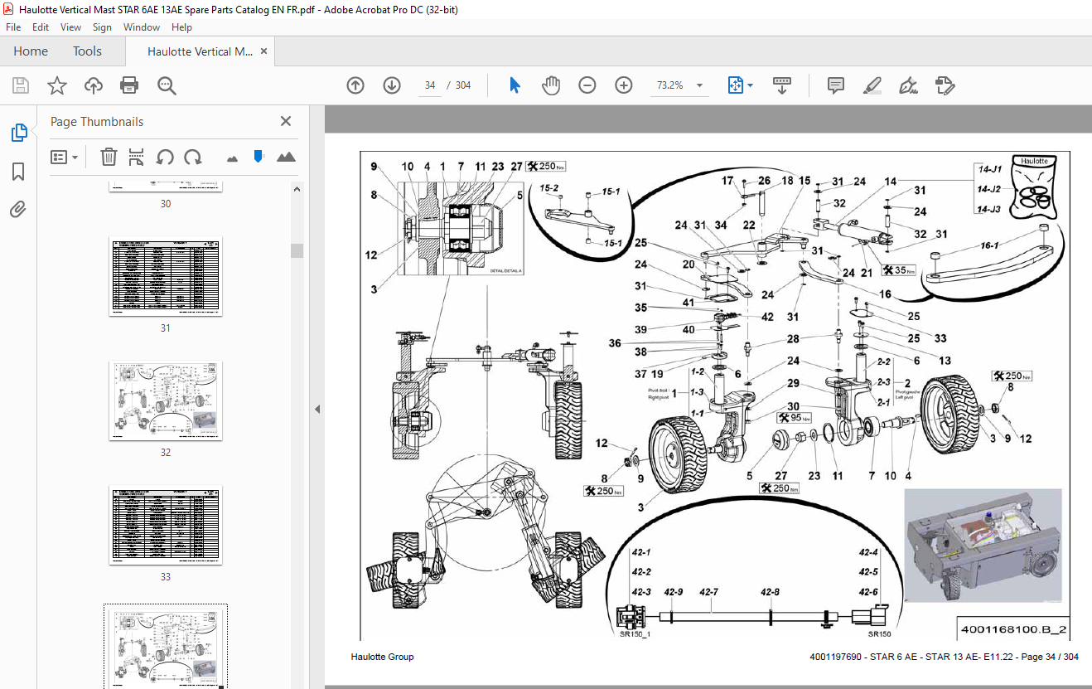Go to the previous page

coord(355,85)
